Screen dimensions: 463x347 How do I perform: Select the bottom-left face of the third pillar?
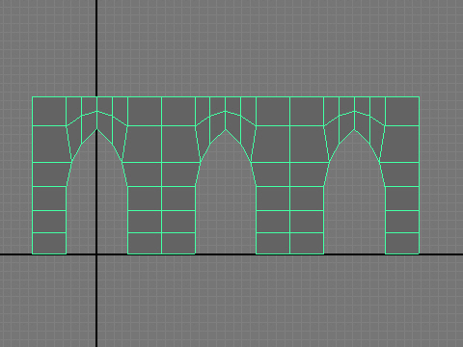point(273,243)
